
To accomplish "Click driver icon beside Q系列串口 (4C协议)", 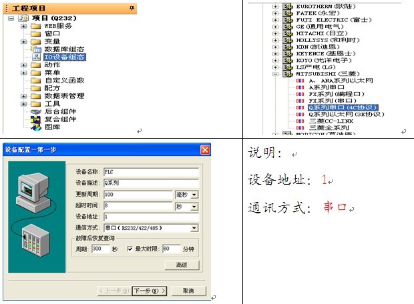I will coord(300,107).
